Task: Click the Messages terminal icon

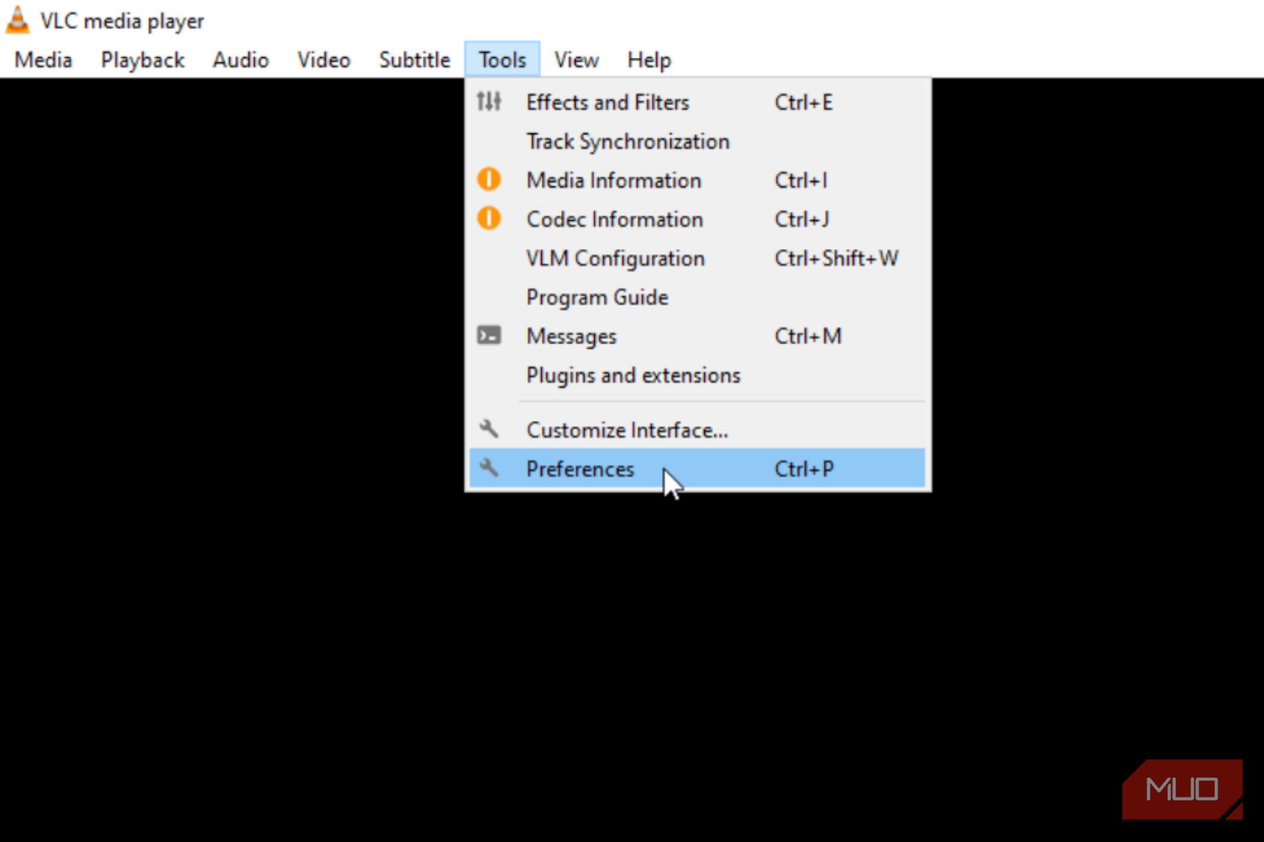Action: pos(489,335)
